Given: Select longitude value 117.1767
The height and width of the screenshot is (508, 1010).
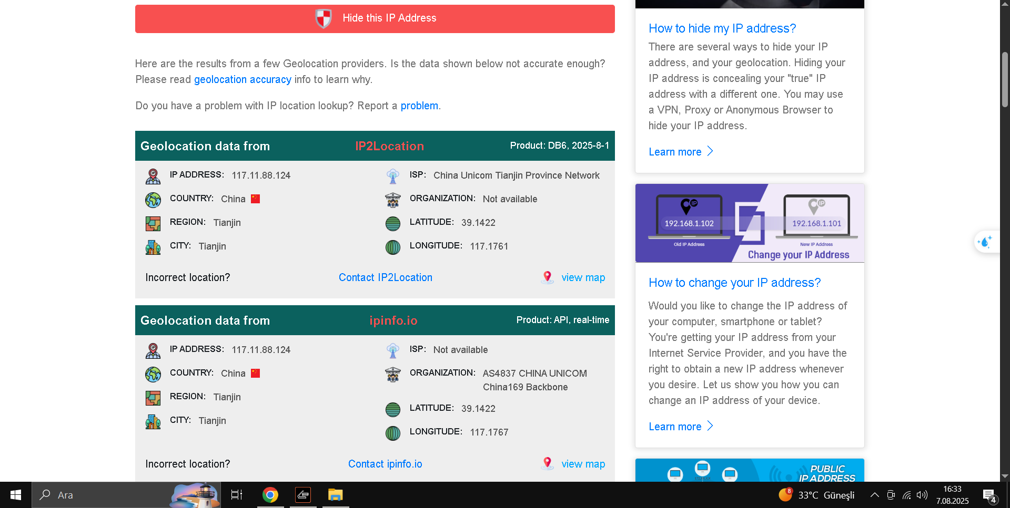Looking at the screenshot, I should pyautogui.click(x=489, y=432).
